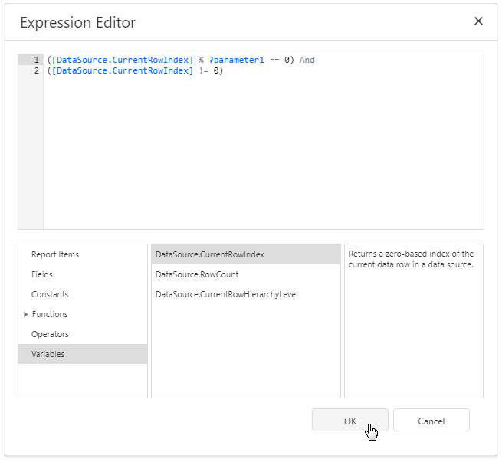Click line number 1 in the gutter
The height and width of the screenshot is (462, 502).
pos(36,60)
